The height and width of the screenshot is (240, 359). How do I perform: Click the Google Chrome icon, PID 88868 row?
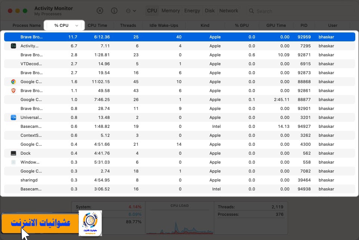[x=13, y=82]
